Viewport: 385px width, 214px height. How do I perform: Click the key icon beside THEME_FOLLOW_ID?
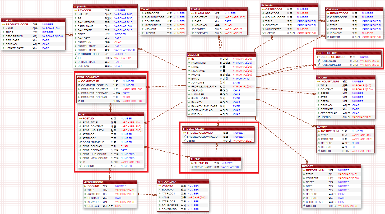click(x=184, y=133)
